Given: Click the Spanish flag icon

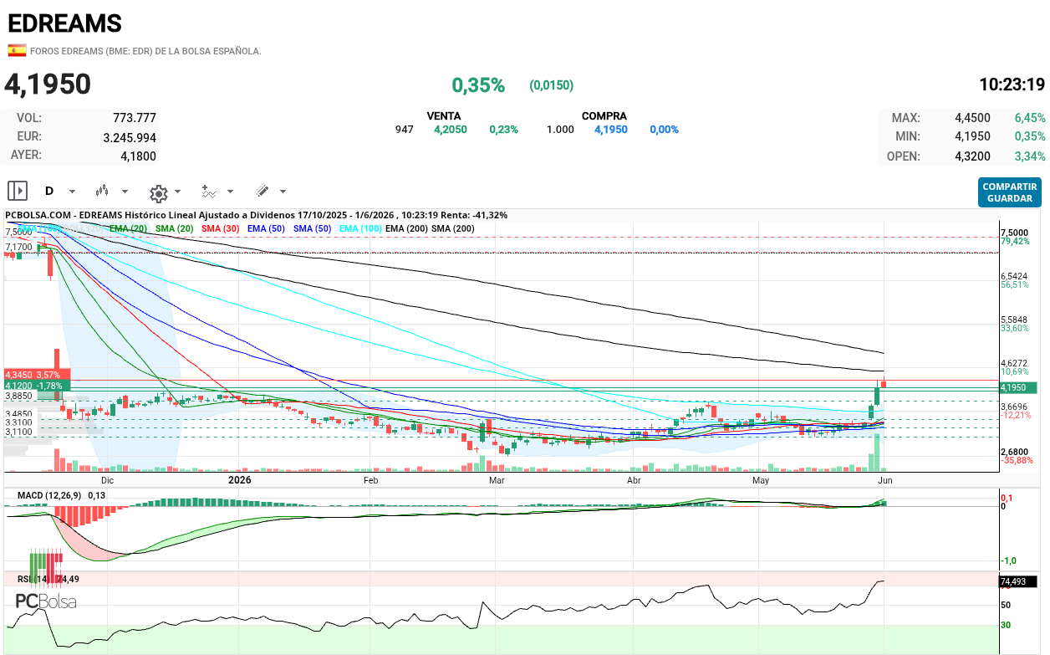Looking at the screenshot, I should pos(17,50).
